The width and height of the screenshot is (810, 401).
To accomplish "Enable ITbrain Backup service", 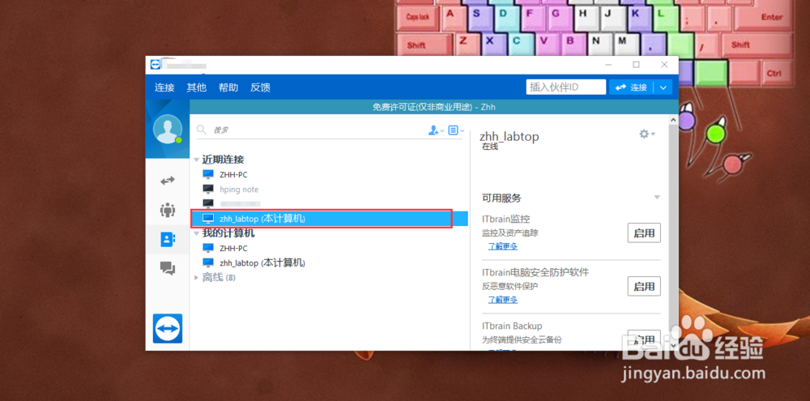I will pyautogui.click(x=644, y=339).
